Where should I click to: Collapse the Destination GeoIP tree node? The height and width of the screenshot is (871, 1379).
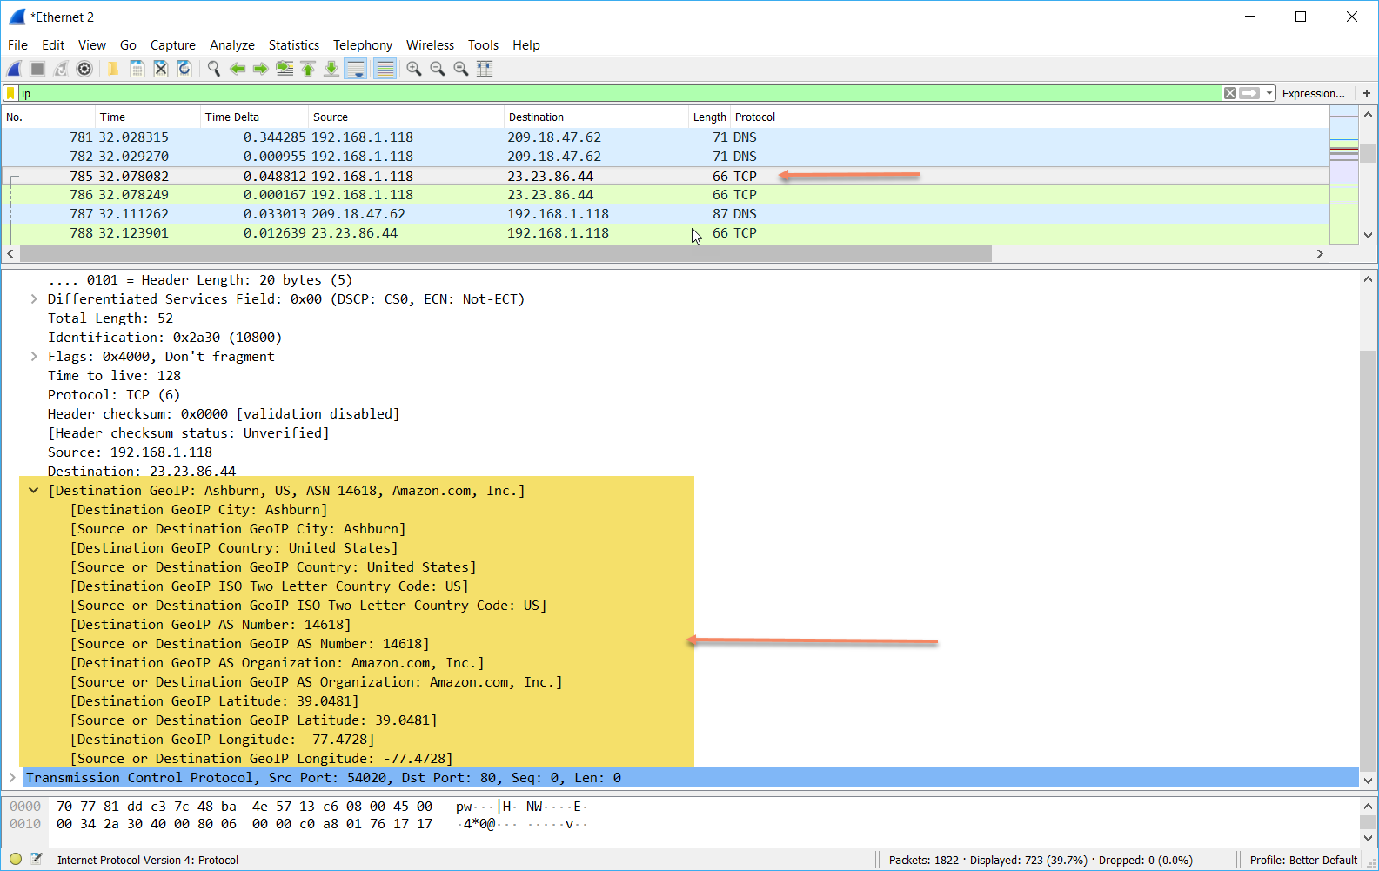point(34,491)
